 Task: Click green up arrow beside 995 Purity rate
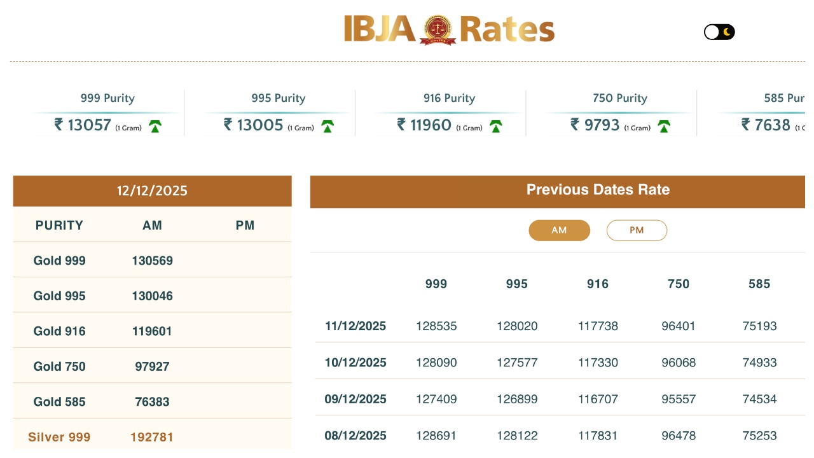tap(328, 127)
